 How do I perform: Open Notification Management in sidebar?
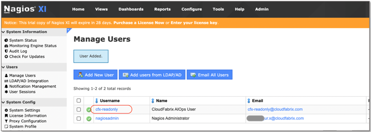pyautogui.click(x=33, y=86)
